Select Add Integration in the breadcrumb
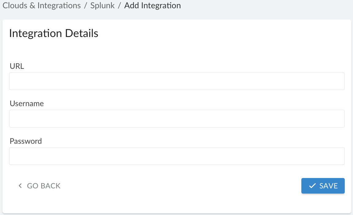 click(152, 6)
